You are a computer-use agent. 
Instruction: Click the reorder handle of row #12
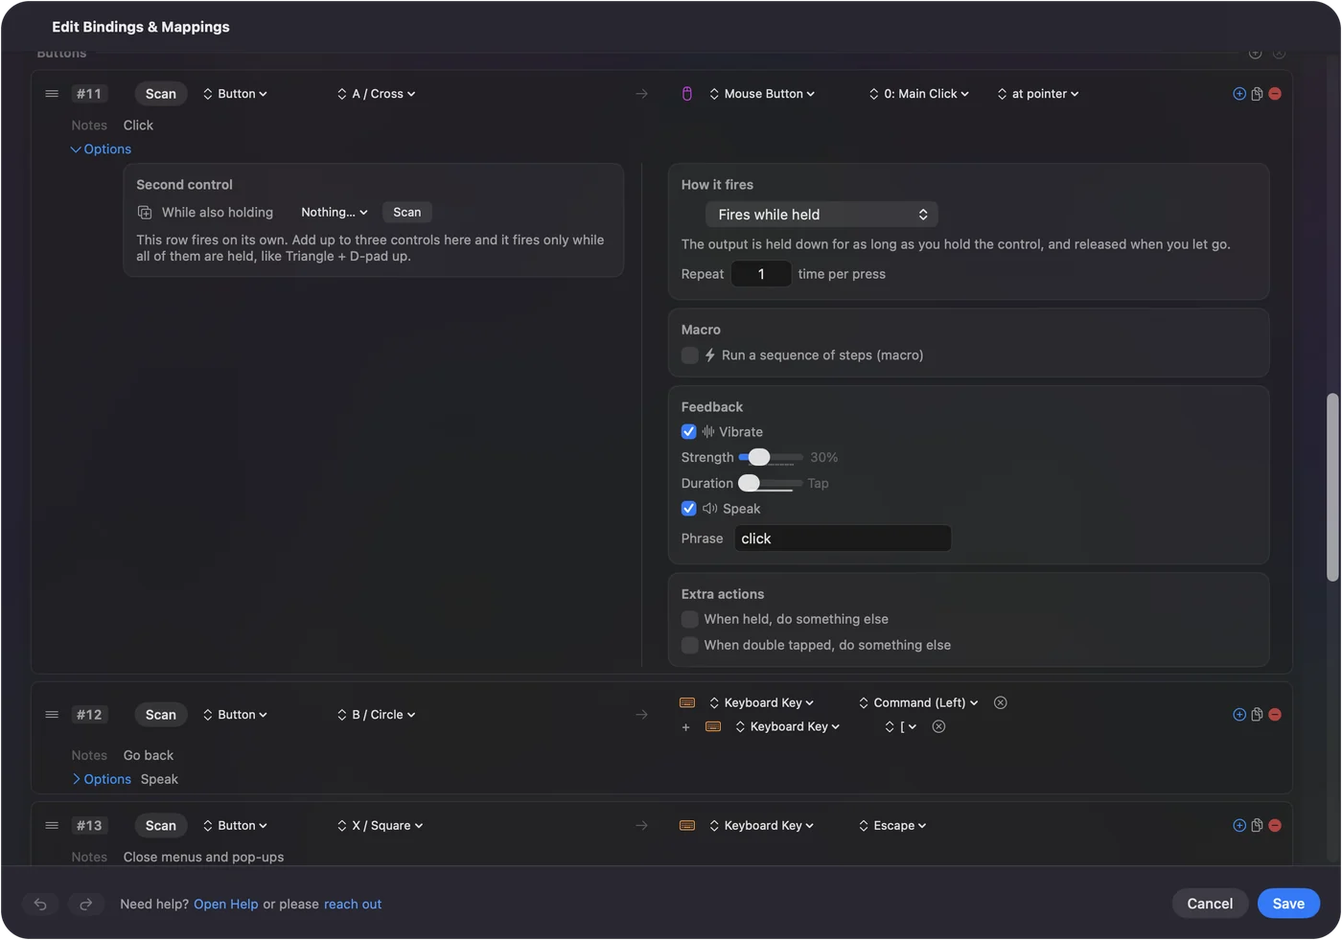pos(52,715)
